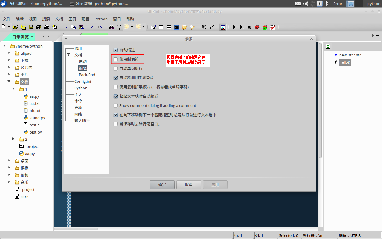Expand the ulipad folder
This screenshot has height=239, width=382.
9,53
